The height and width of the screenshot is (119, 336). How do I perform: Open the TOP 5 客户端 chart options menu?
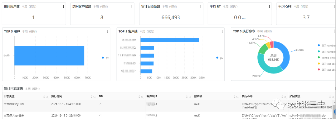[222, 31]
